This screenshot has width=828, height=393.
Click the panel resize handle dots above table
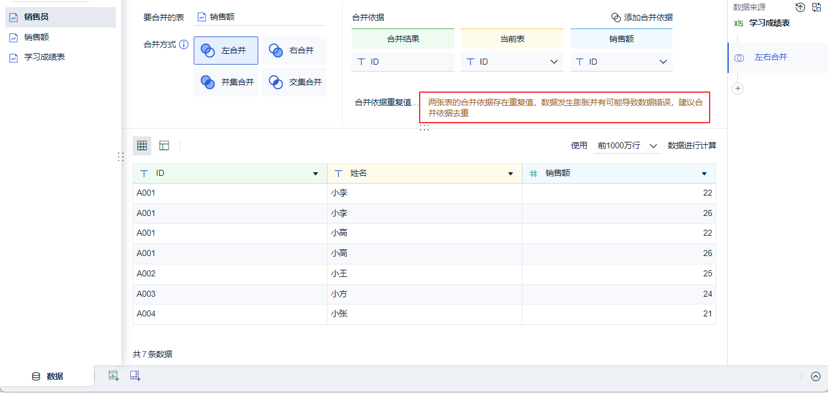tap(424, 127)
